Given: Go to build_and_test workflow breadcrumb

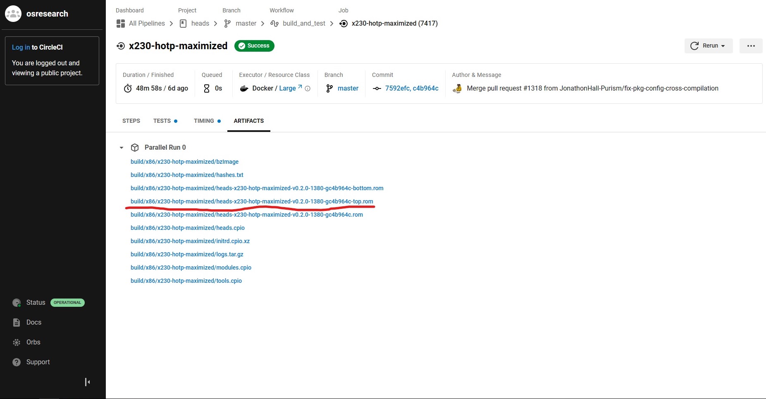Looking at the screenshot, I should point(304,24).
